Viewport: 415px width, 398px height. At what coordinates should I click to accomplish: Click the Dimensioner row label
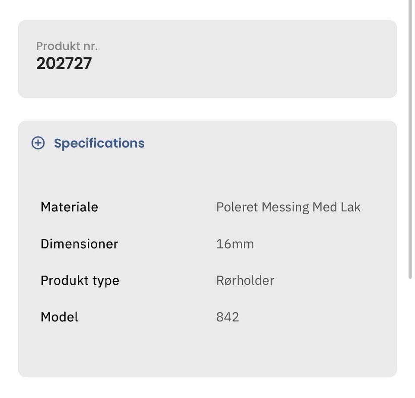(x=79, y=244)
